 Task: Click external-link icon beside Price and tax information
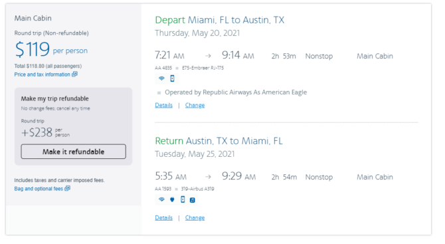pyautogui.click(x=74, y=74)
